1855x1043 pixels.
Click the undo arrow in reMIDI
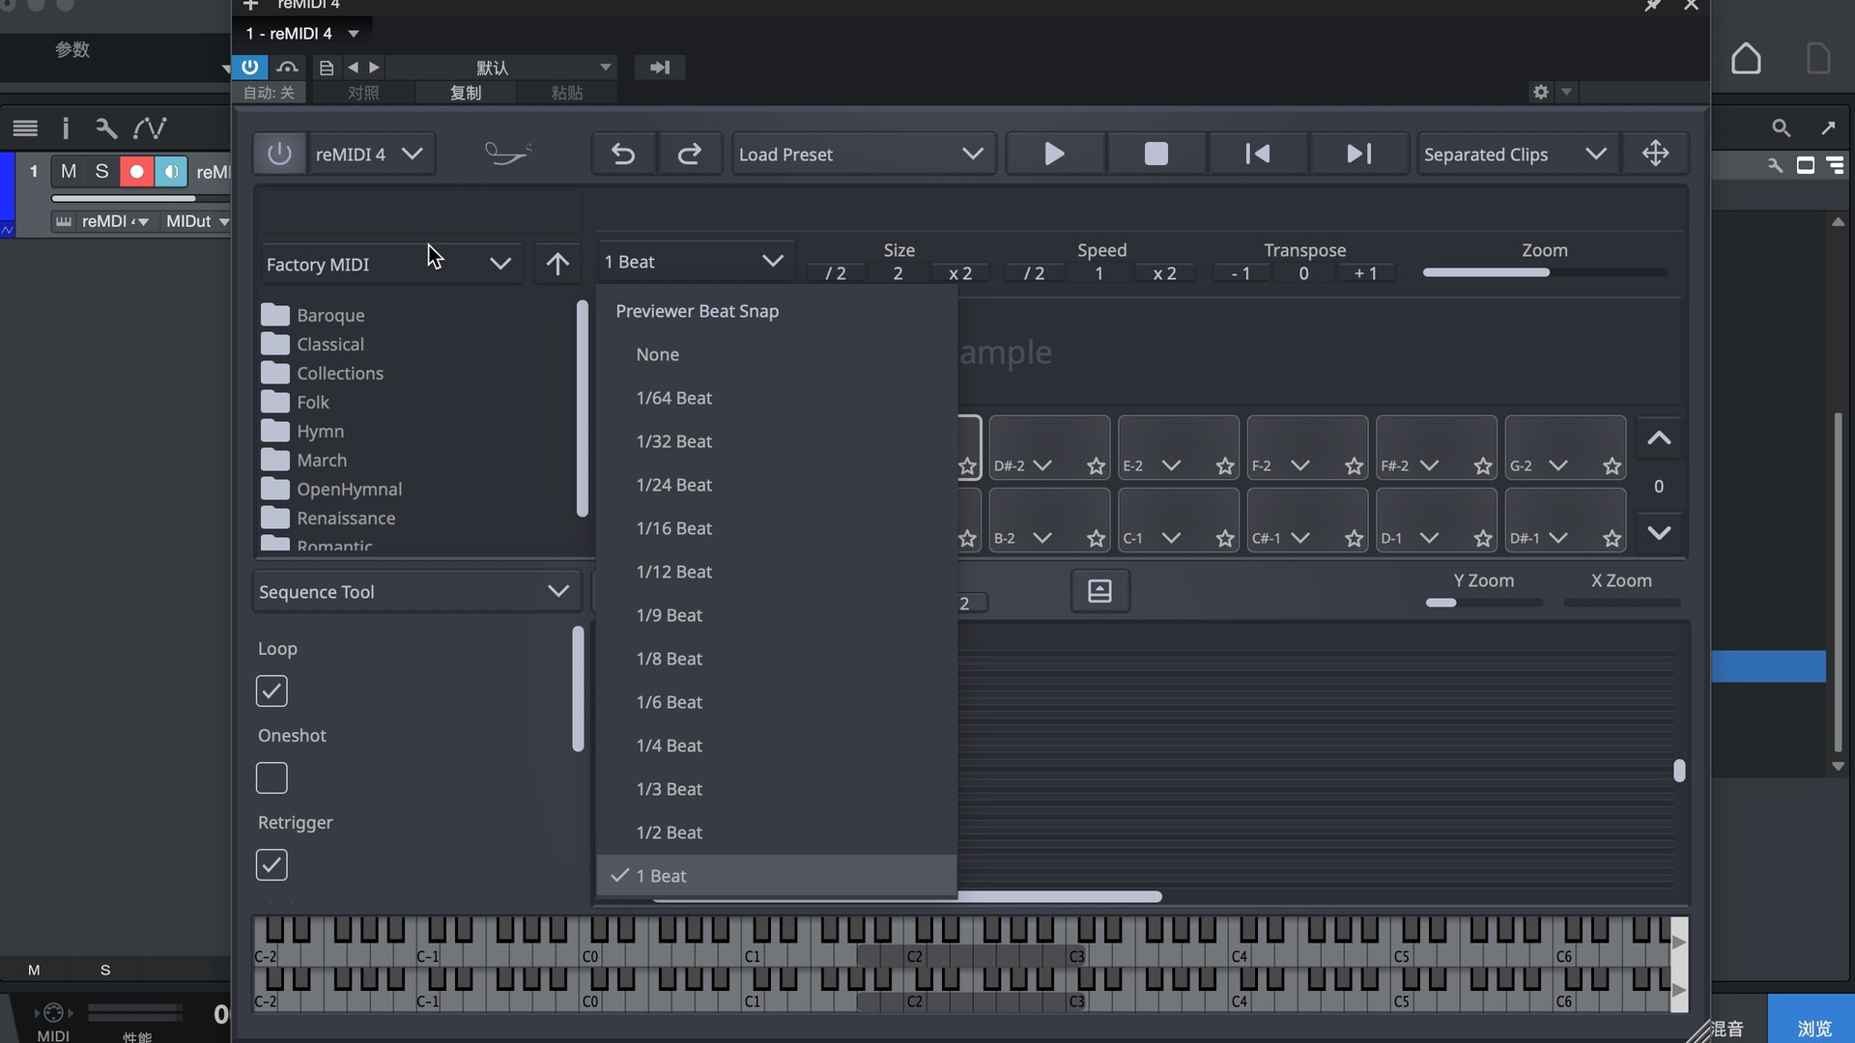point(623,154)
